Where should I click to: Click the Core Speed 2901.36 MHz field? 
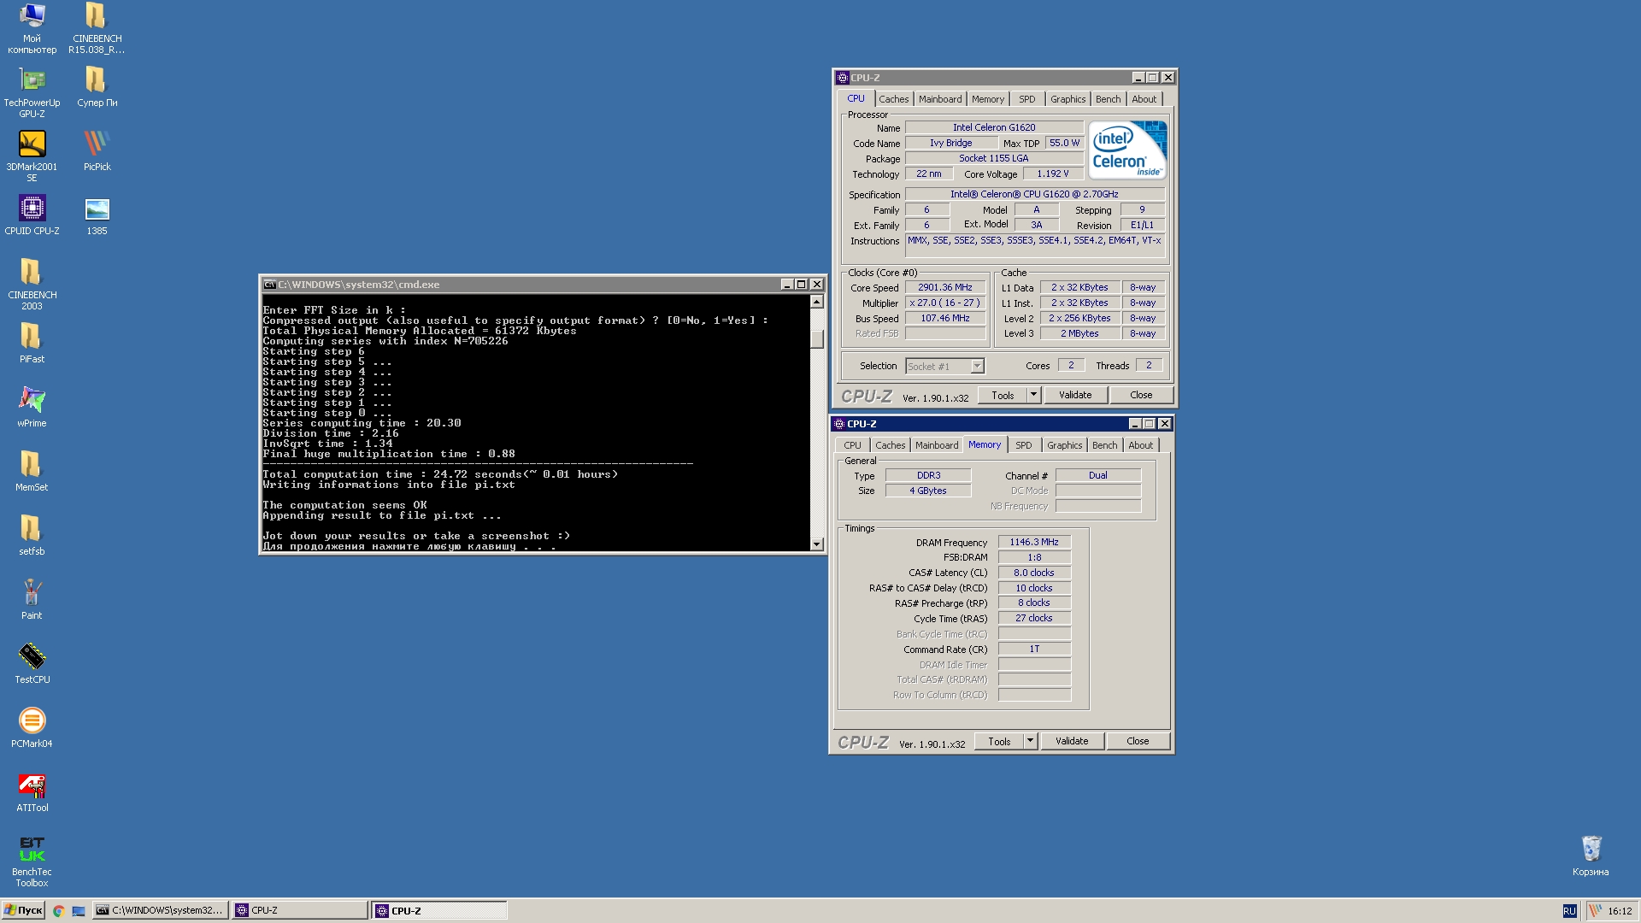tap(945, 288)
